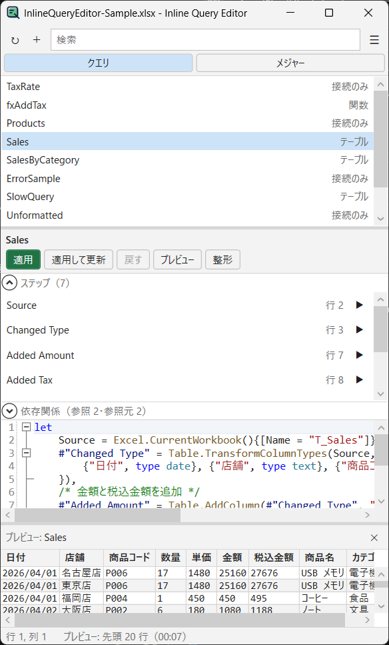The image size is (389, 645).
Task: Select the Unformatted query
Action: [x=187, y=215]
